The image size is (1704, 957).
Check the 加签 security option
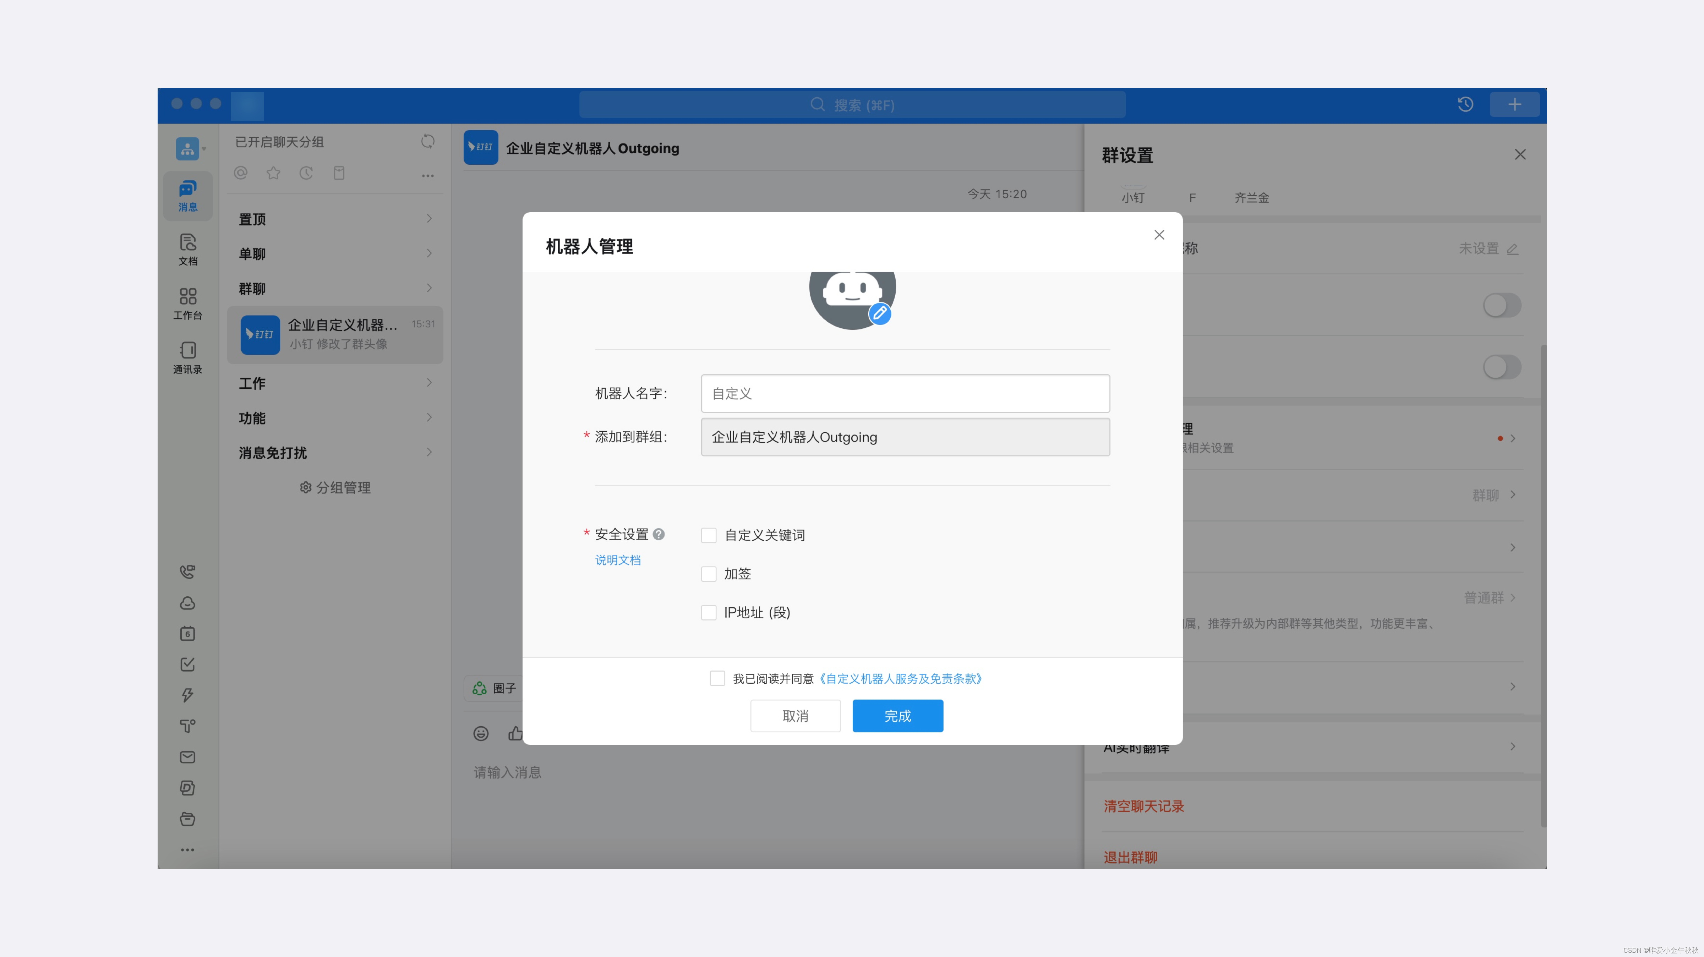709,573
